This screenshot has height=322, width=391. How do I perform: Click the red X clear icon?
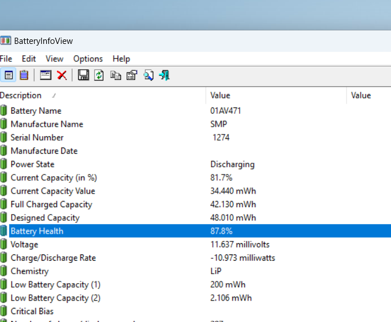click(x=62, y=75)
